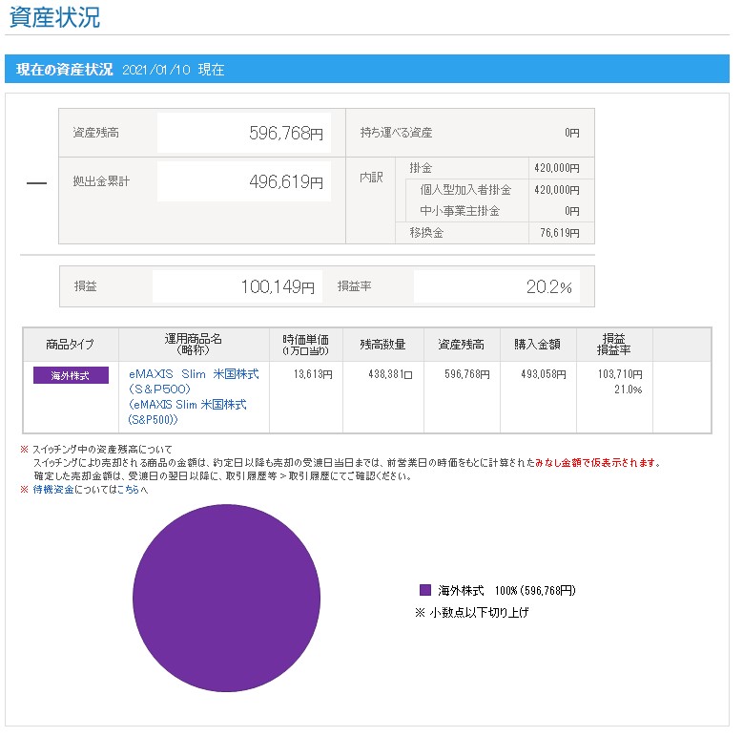Click the 残高数量 column header
This screenshot has width=743, height=737.
pos(382,345)
